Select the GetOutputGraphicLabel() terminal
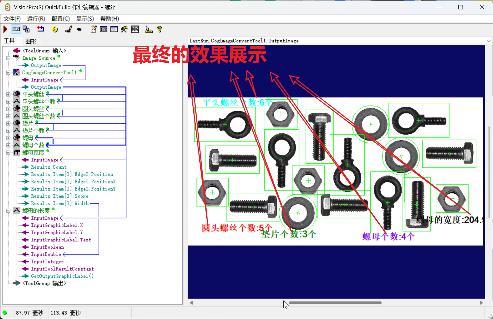 point(62,276)
